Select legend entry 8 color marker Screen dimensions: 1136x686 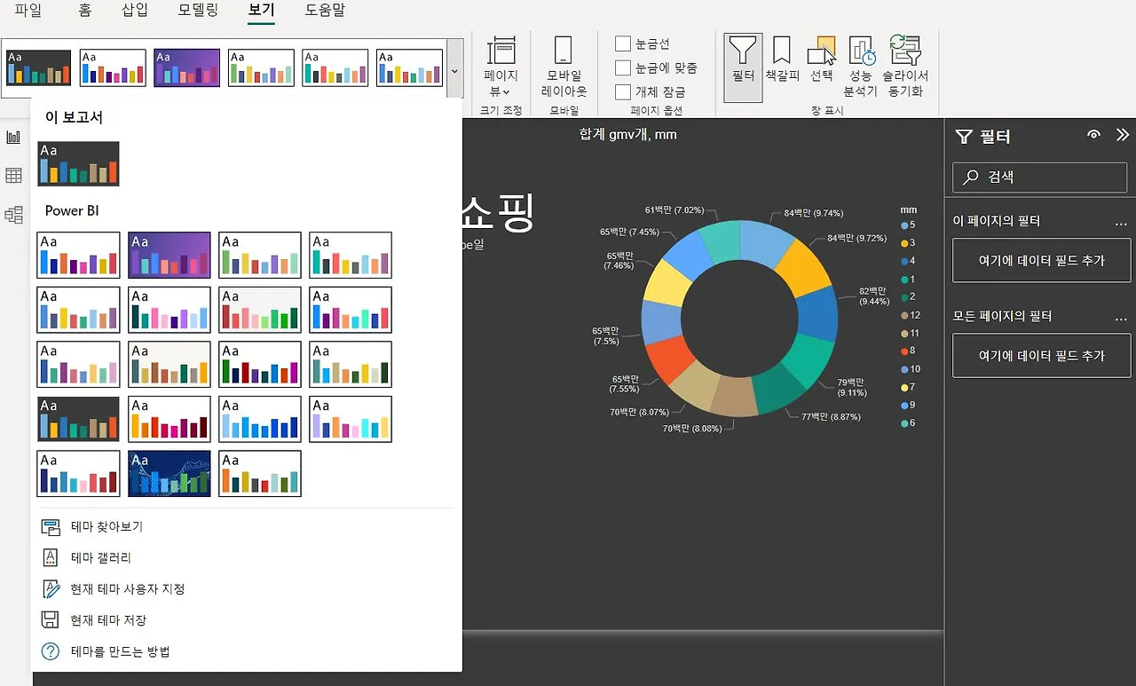point(904,351)
